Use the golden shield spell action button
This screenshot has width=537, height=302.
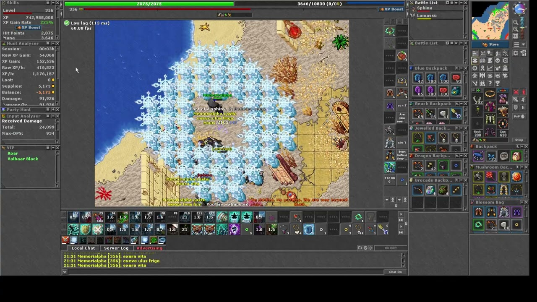(x=86, y=229)
